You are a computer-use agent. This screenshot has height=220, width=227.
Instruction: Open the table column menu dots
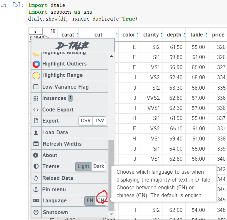pyautogui.click(x=206, y=35)
